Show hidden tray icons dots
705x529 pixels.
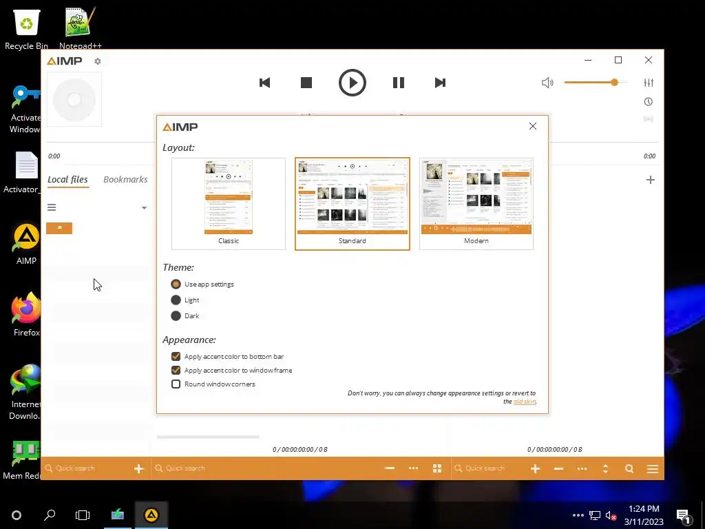point(578,515)
